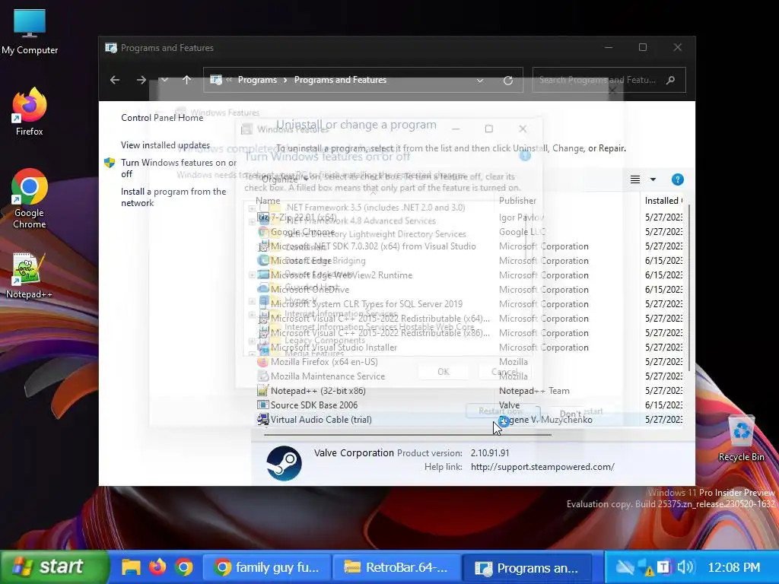The width and height of the screenshot is (779, 584).
Task: Click the search magnifier icon
Action: coord(671,80)
